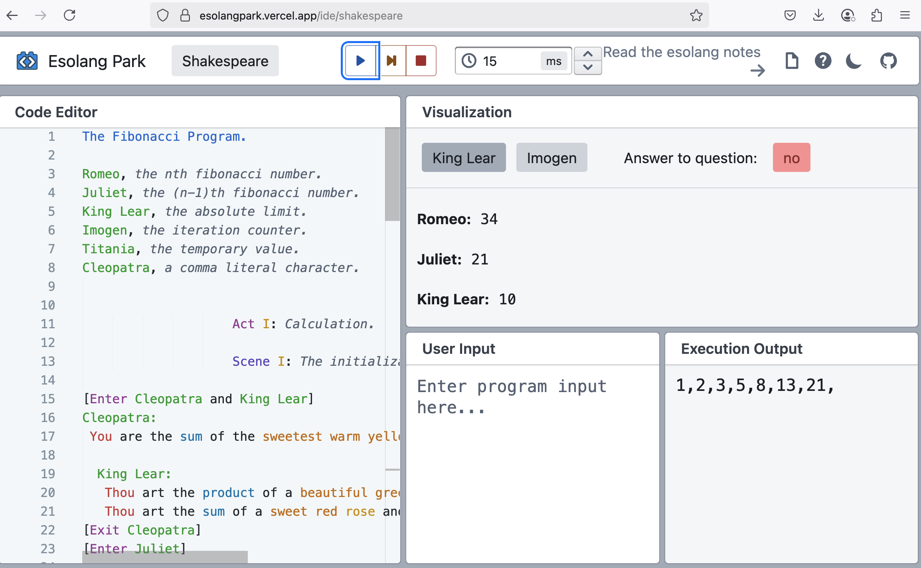The height and width of the screenshot is (568, 921).
Task: Toggle dark mode with moon icon
Action: tap(854, 61)
